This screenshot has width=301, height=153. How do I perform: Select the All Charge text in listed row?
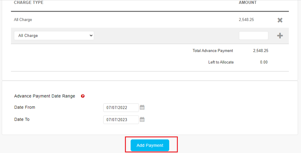(23, 20)
